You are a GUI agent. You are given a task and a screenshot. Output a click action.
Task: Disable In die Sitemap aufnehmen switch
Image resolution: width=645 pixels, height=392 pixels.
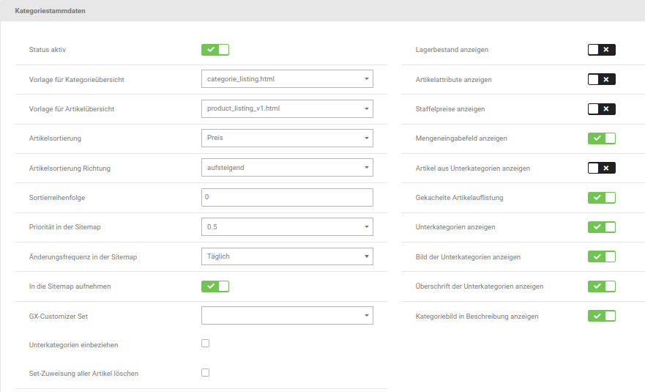(x=215, y=286)
